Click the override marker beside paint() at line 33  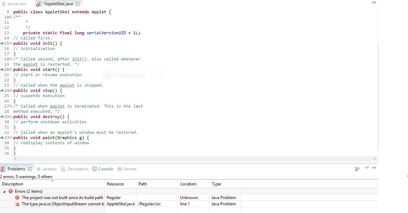[2, 138]
